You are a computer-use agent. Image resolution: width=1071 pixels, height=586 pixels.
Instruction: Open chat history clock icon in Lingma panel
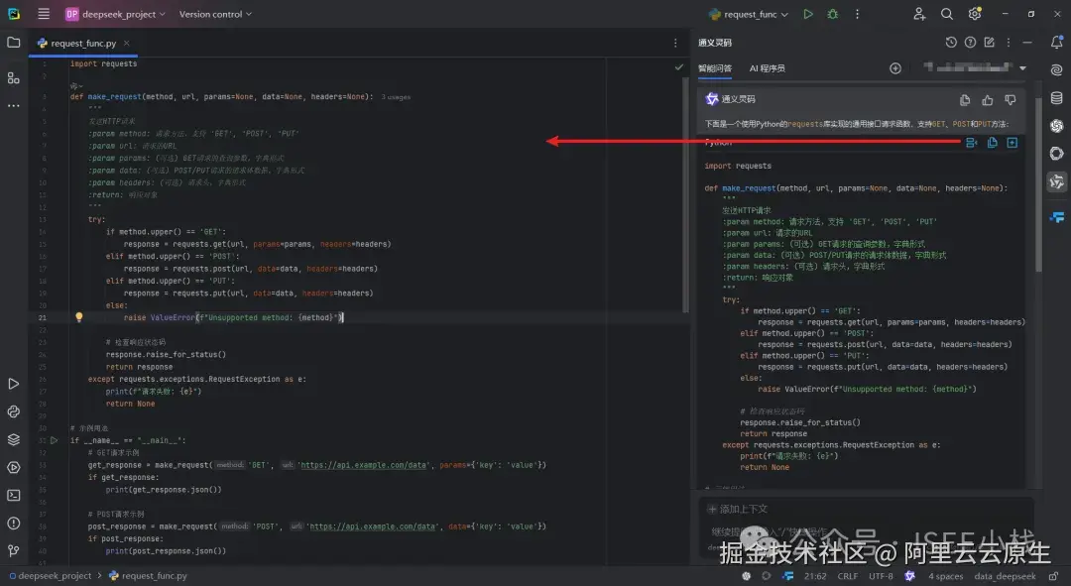951,43
